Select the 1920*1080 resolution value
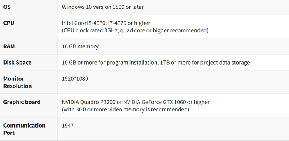This screenshot has height=141, width=289. (75, 79)
